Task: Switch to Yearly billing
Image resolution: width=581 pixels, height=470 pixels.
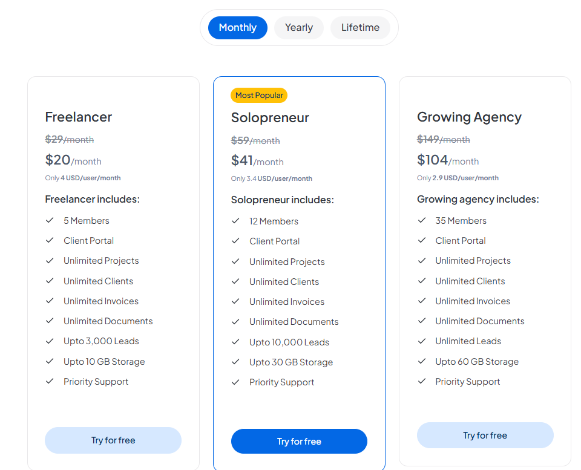Action: pos(299,28)
